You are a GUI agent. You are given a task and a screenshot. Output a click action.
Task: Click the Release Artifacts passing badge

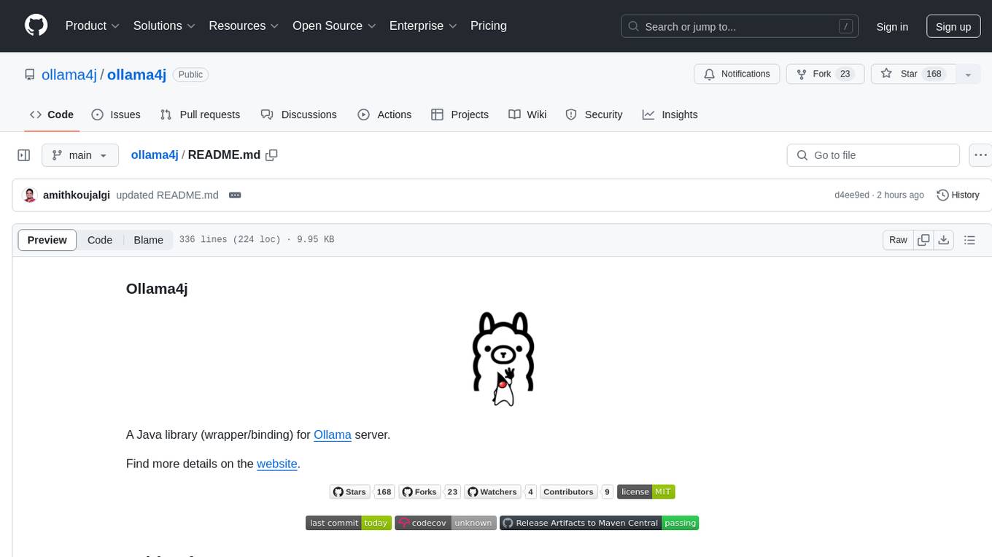[600, 523]
